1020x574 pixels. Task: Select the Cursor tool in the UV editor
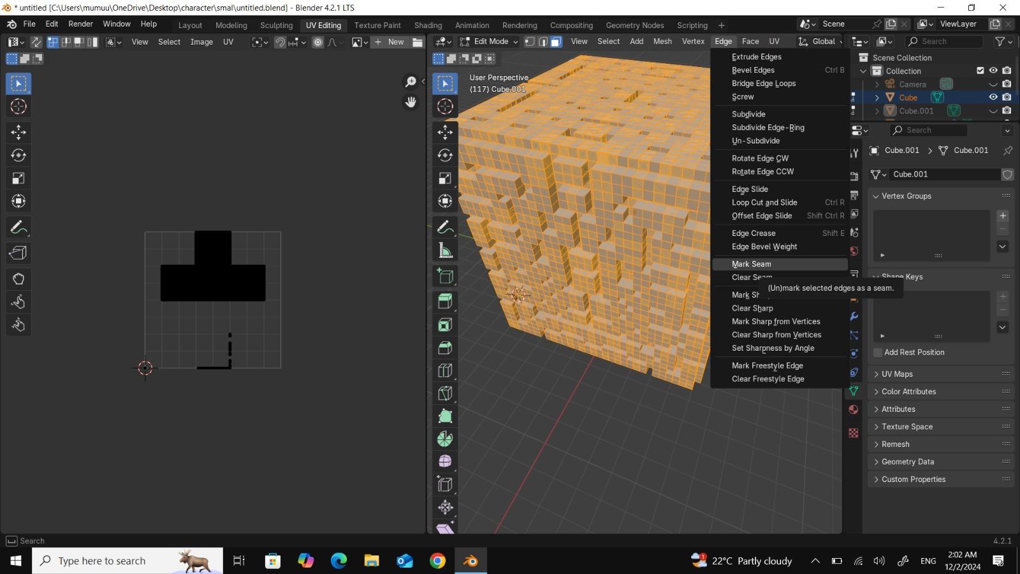(18, 107)
